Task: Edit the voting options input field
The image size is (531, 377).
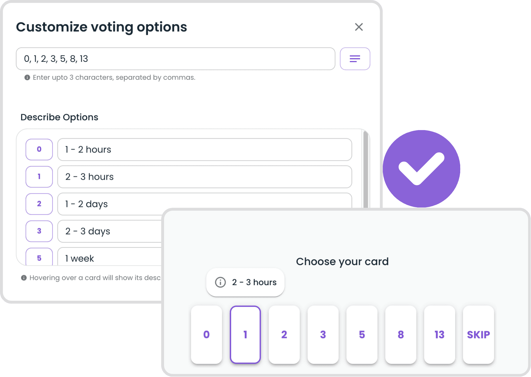Action: coord(175,59)
